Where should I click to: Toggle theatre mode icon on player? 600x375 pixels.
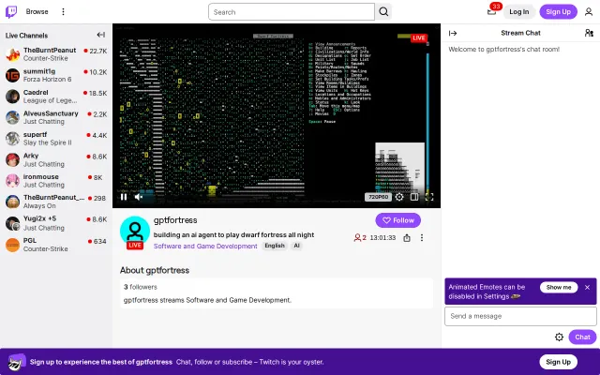414,197
